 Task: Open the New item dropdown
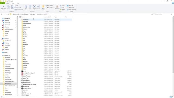(49, 5)
